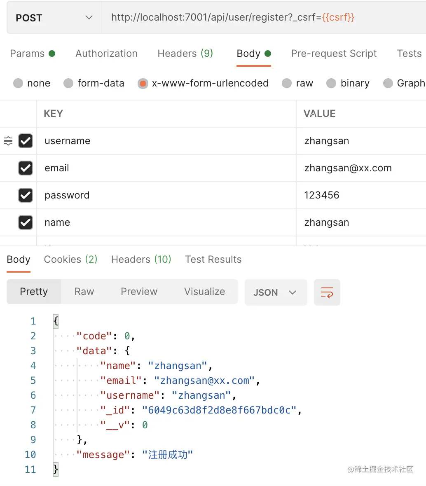Switch response view to Raw
426x486 pixels.
[84, 292]
